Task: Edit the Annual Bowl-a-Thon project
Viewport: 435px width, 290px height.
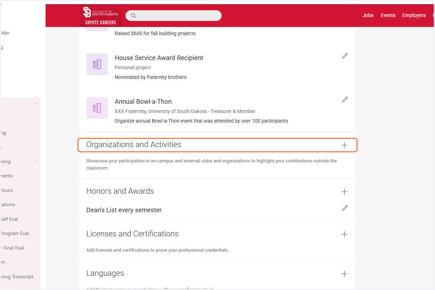Action: 345,99
